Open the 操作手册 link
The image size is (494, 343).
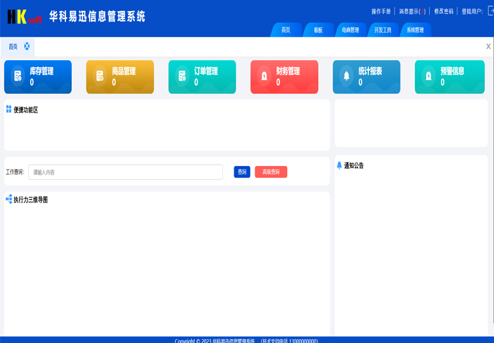[x=381, y=11]
